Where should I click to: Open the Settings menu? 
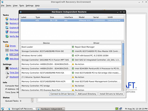pyautogui.click(x=30, y=6)
